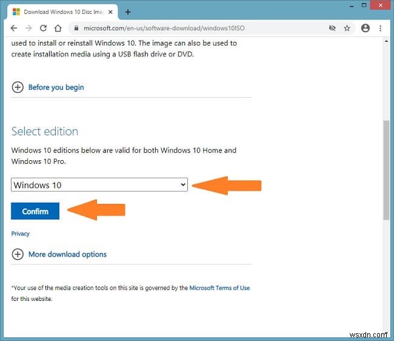Select the Download Windows 10 Disc Image tab
Viewport: 394px width, 341px height.
(x=62, y=12)
